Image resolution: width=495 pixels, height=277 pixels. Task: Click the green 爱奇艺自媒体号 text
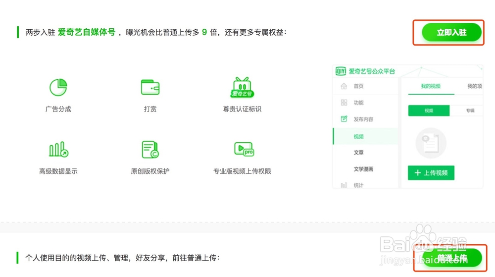click(87, 32)
